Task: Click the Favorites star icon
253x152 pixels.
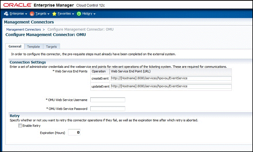Action: 54,14
